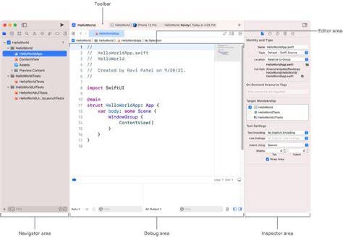Screen dimensions: 343x237
Task: Select the History inspector icon
Action: pyautogui.click(x=270, y=33)
